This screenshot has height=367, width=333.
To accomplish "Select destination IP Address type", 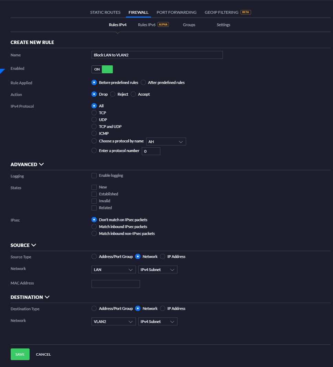I will pos(163,309).
